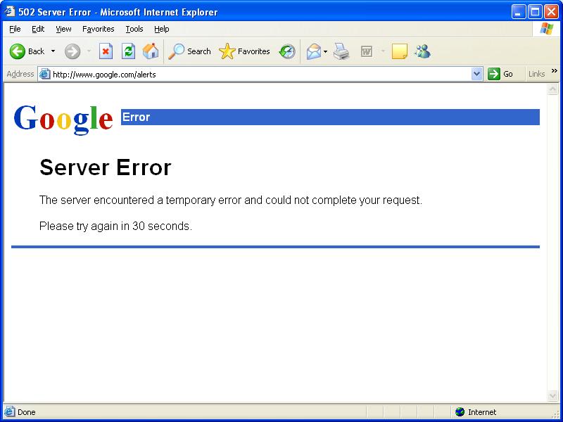Open the View menu
This screenshot has height=422, width=563.
pyautogui.click(x=63, y=29)
